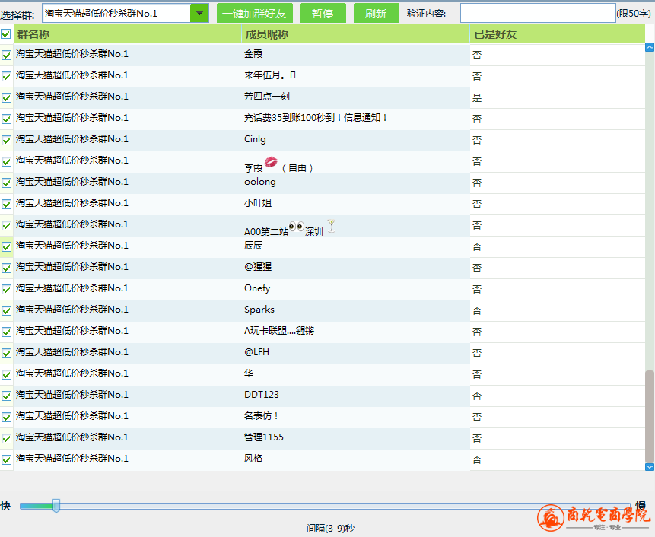Uncheck the row checkbox for 金雨
The image size is (655, 537).
pos(6,55)
